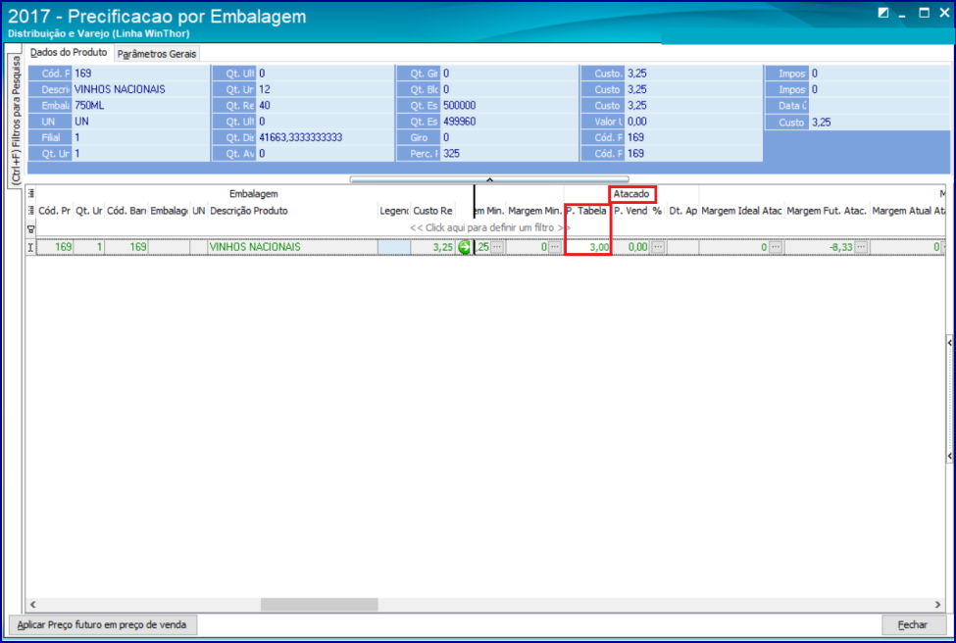956x643 pixels.
Task: Sort by Cód. Pr column header
Action: [55, 211]
